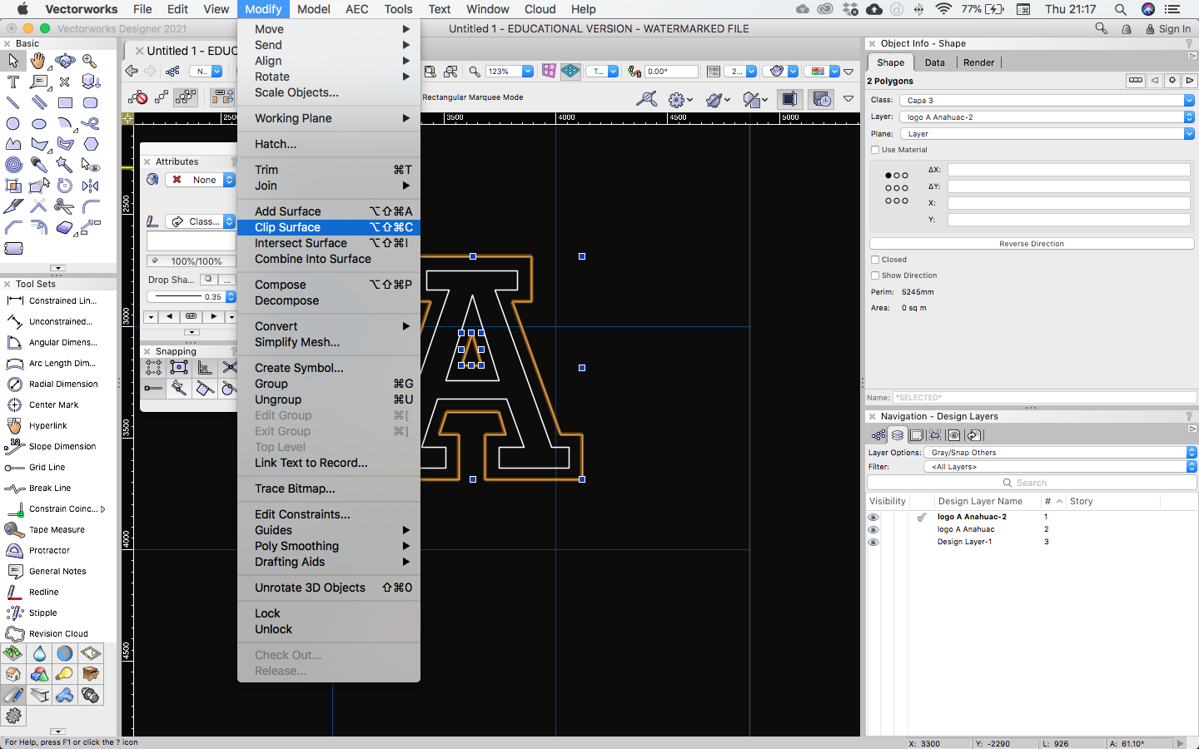Image resolution: width=1199 pixels, height=749 pixels.
Task: Switch to the Render tab
Action: (x=978, y=62)
